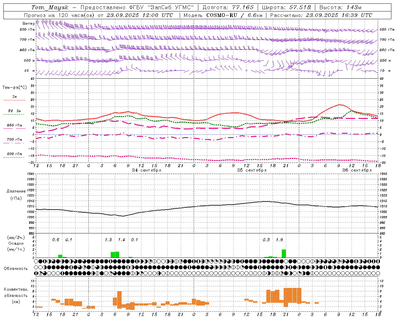Viewport: 396px width, 317px height.
Task: Click the solid red 2м legend line
Action: (x=14, y=100)
